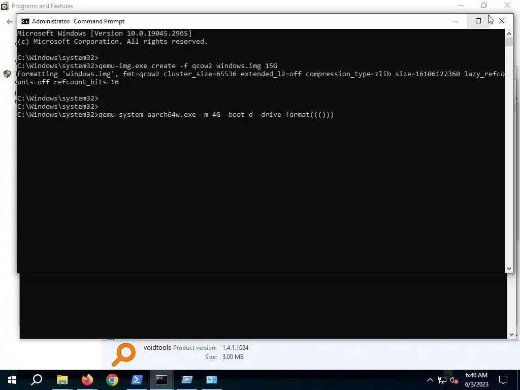The image size is (520, 390).
Task: Click the Command Prompt title bar icon
Action: (x=25, y=21)
